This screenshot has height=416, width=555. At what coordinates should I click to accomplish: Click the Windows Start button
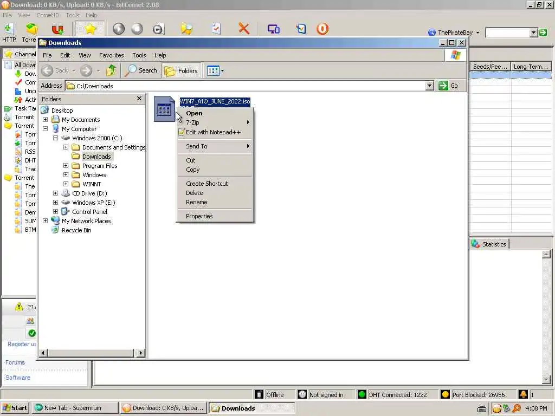pyautogui.click(x=15, y=408)
